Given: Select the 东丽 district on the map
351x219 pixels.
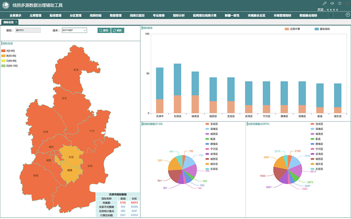Looking at the screenshot, I should (71, 157).
